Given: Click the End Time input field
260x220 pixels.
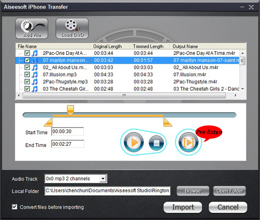Looking at the screenshot, I should coord(68,144).
